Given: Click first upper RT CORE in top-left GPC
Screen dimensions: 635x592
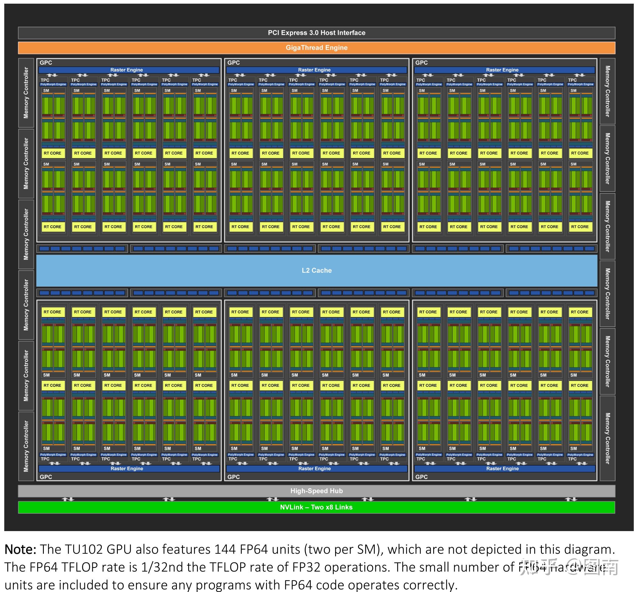Looking at the screenshot, I should (x=53, y=153).
